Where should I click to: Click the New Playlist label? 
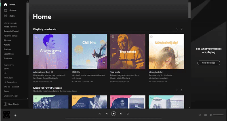click(x=14, y=104)
